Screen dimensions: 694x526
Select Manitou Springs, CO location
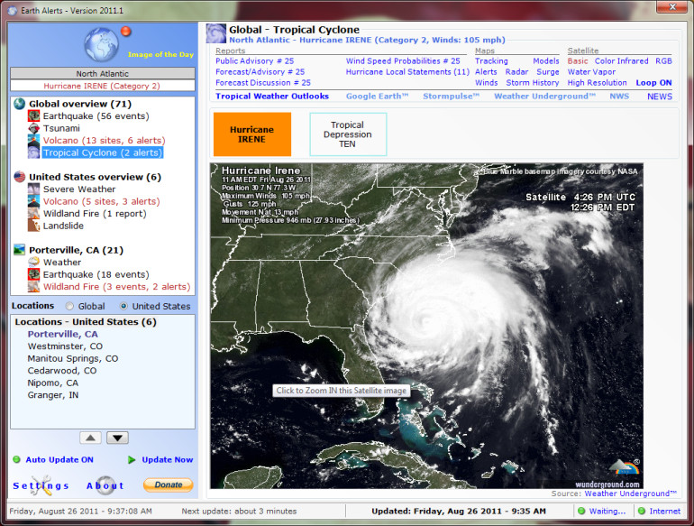tap(73, 358)
